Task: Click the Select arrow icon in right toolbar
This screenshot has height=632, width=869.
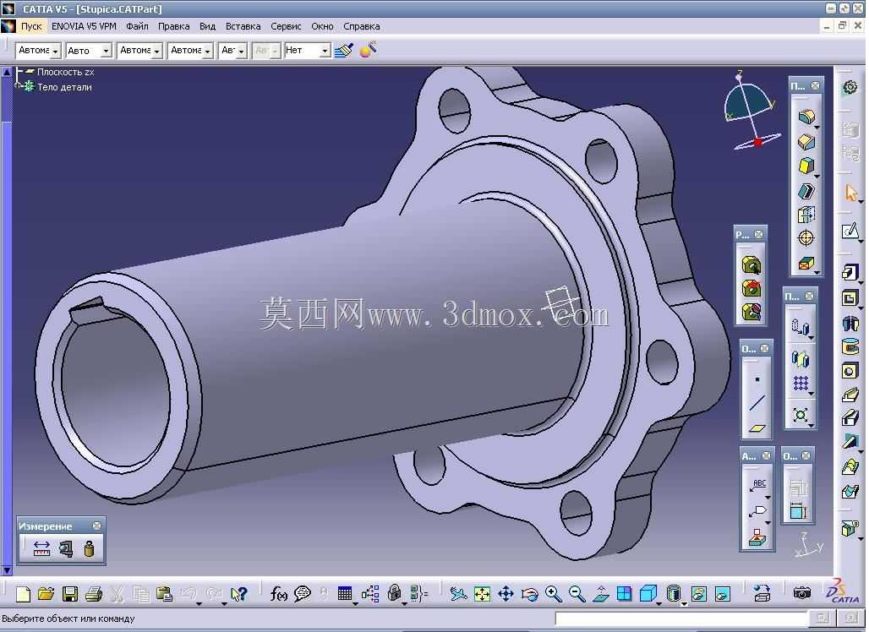Action: coord(851,193)
